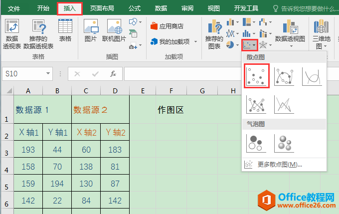Click the formula bar input area

(182, 74)
